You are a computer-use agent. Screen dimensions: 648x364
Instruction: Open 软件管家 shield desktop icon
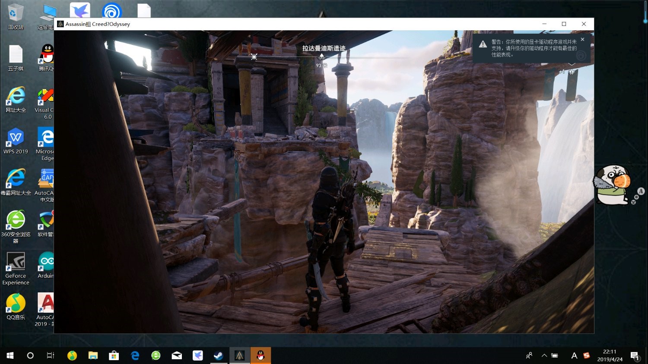(x=46, y=223)
